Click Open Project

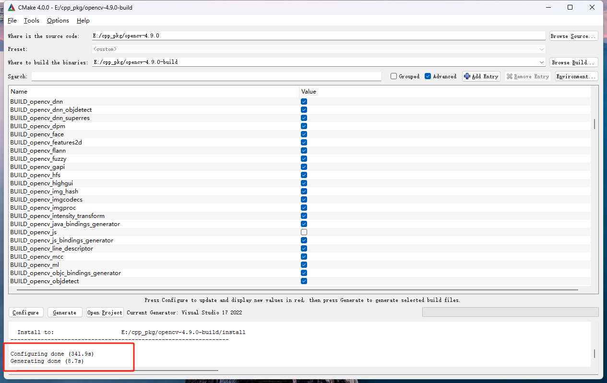(x=105, y=312)
